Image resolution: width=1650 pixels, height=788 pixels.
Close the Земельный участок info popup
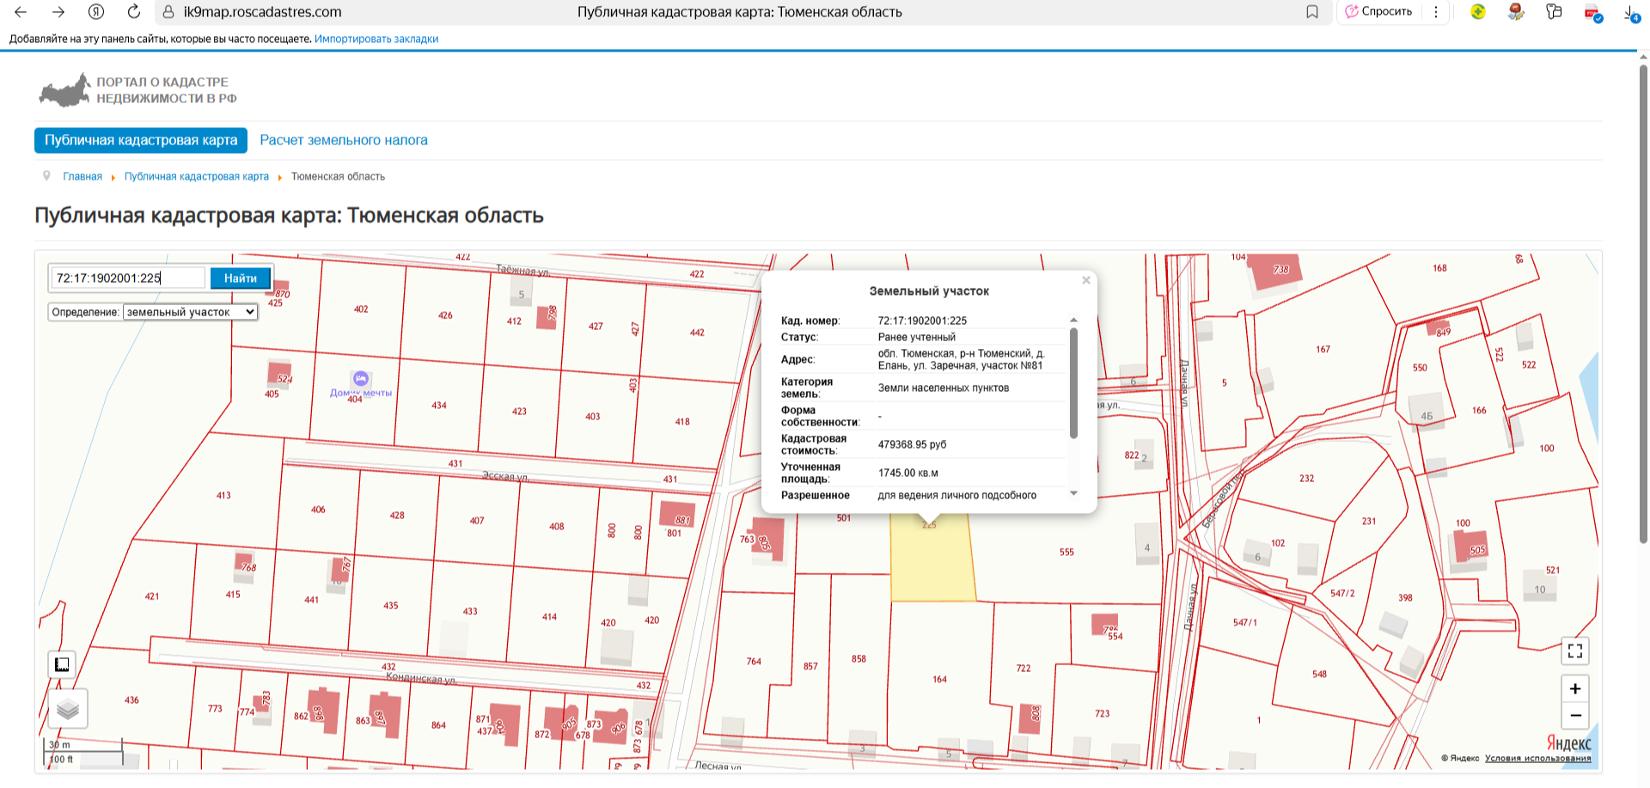pos(1085,280)
